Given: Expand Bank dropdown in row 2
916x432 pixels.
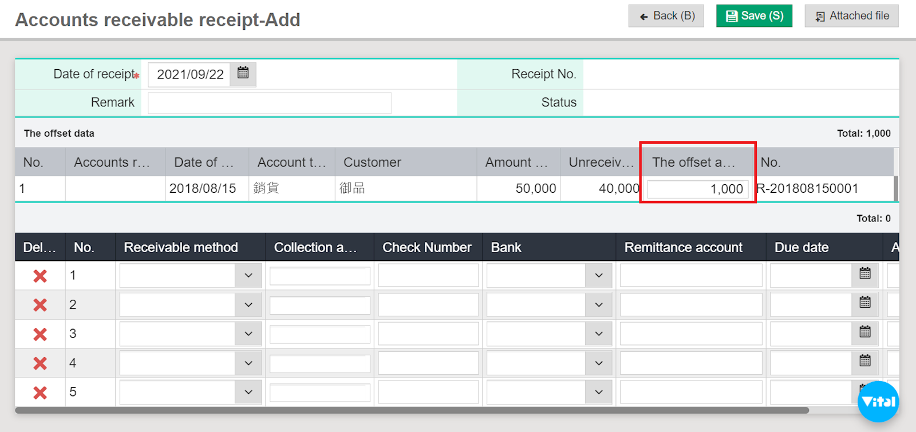Looking at the screenshot, I should coord(598,305).
